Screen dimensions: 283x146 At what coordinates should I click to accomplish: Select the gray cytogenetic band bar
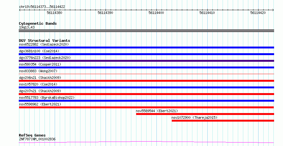pyautogui.click(x=146, y=31)
